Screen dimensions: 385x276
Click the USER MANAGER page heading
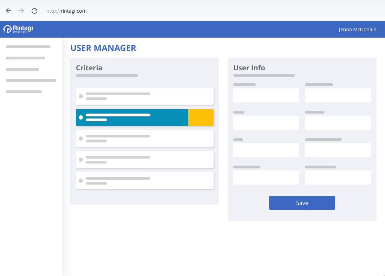click(103, 48)
